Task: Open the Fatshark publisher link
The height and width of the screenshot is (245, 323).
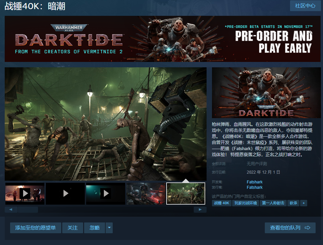Action: (255, 187)
